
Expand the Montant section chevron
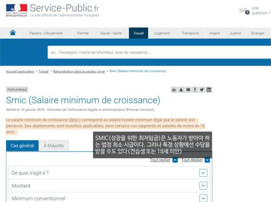204,186
